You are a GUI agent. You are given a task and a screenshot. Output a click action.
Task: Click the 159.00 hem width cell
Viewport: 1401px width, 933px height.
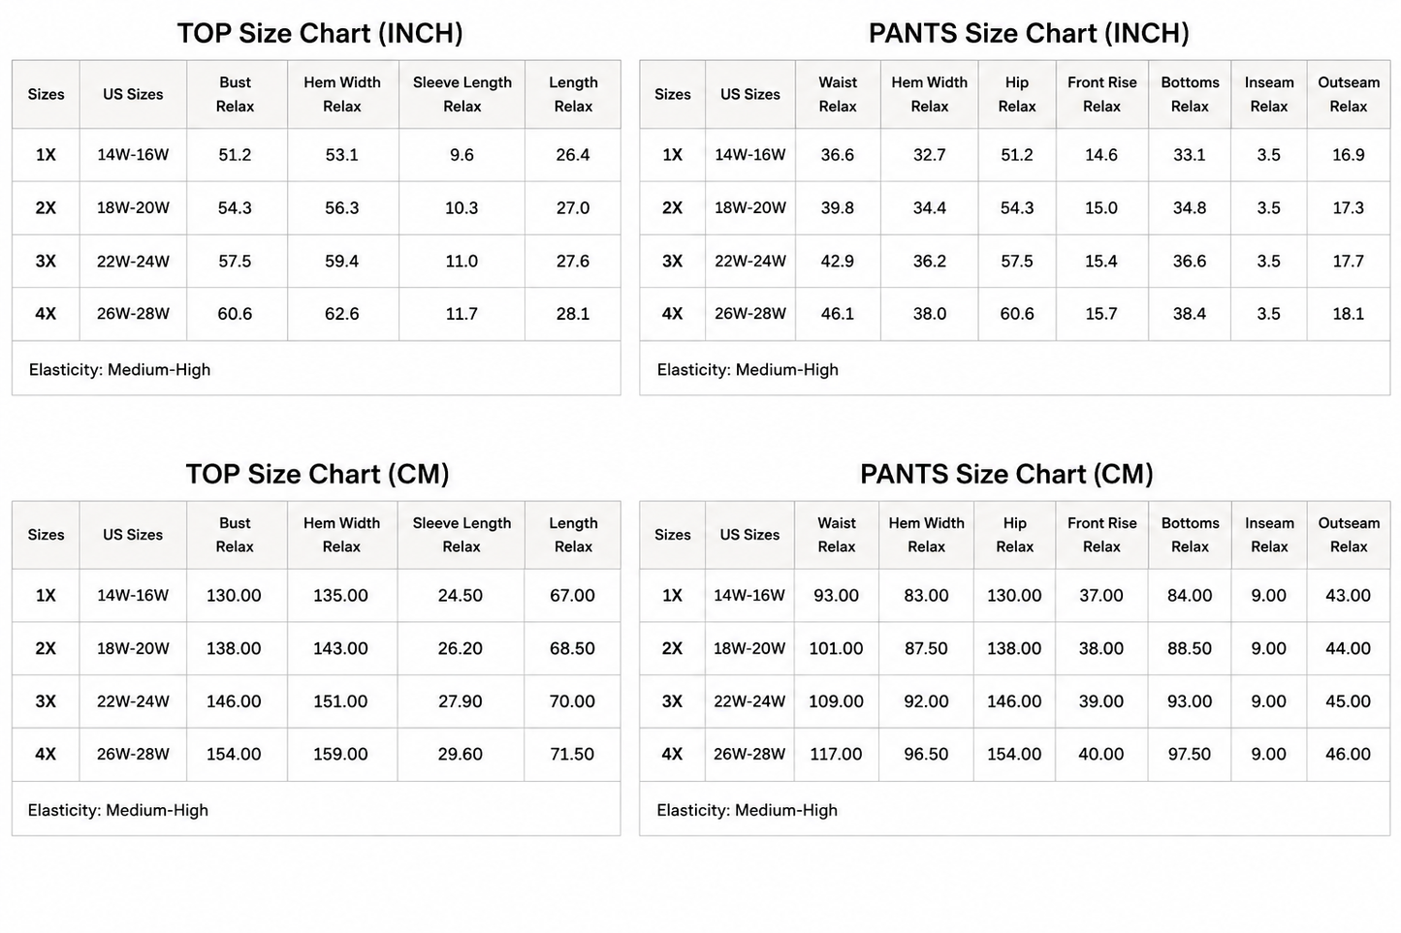pos(340,754)
